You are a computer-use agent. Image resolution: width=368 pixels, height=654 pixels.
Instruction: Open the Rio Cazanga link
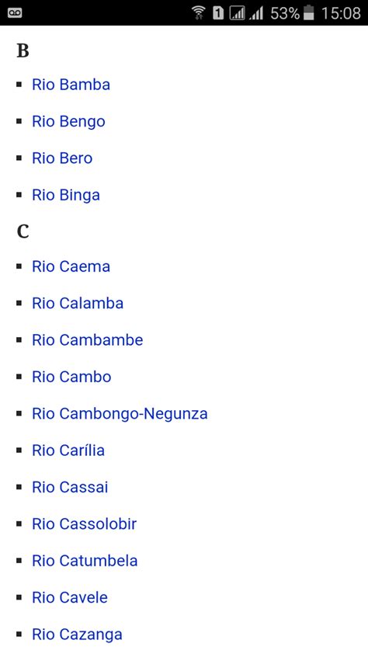[x=77, y=635]
